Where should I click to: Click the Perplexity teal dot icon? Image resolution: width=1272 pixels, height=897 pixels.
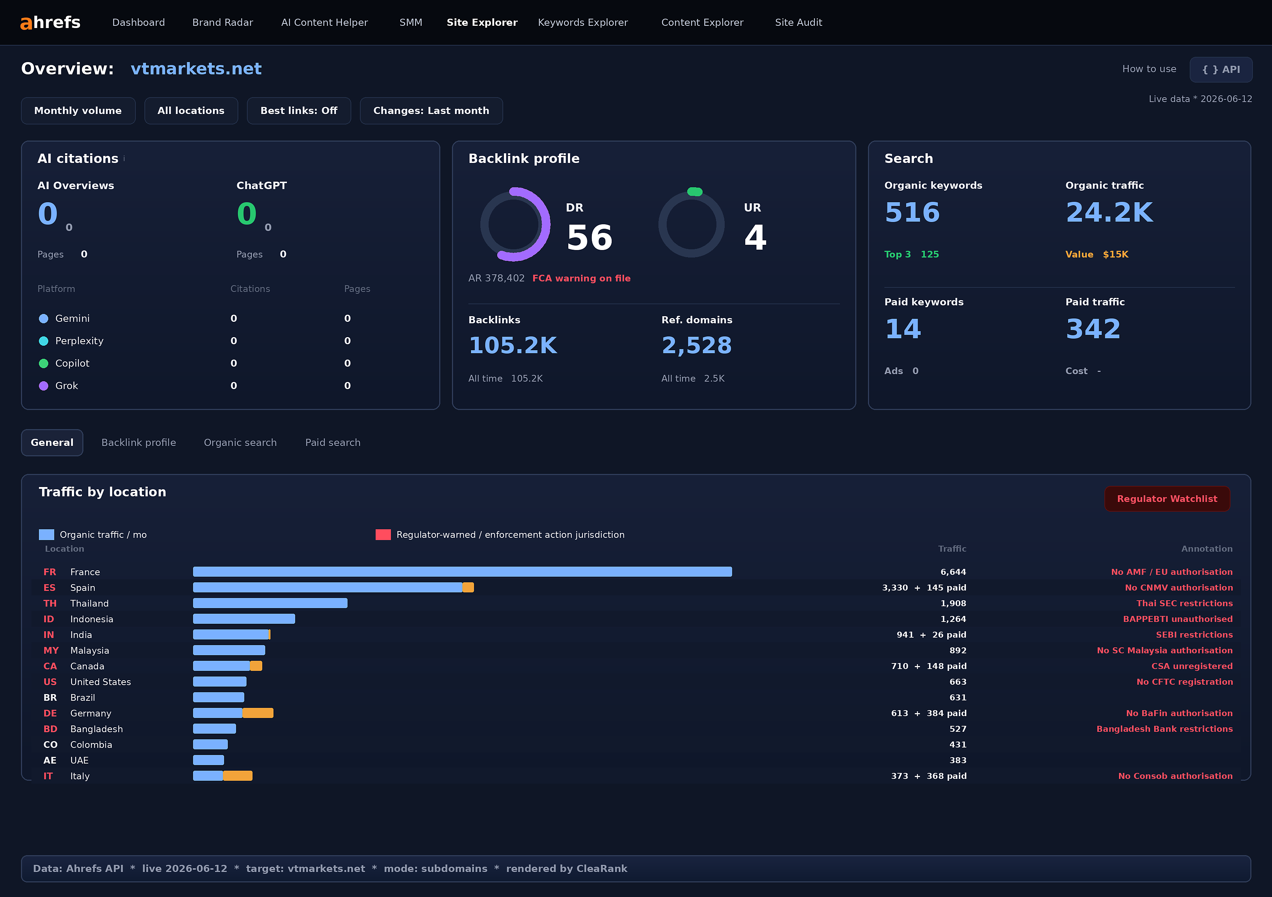pos(44,341)
